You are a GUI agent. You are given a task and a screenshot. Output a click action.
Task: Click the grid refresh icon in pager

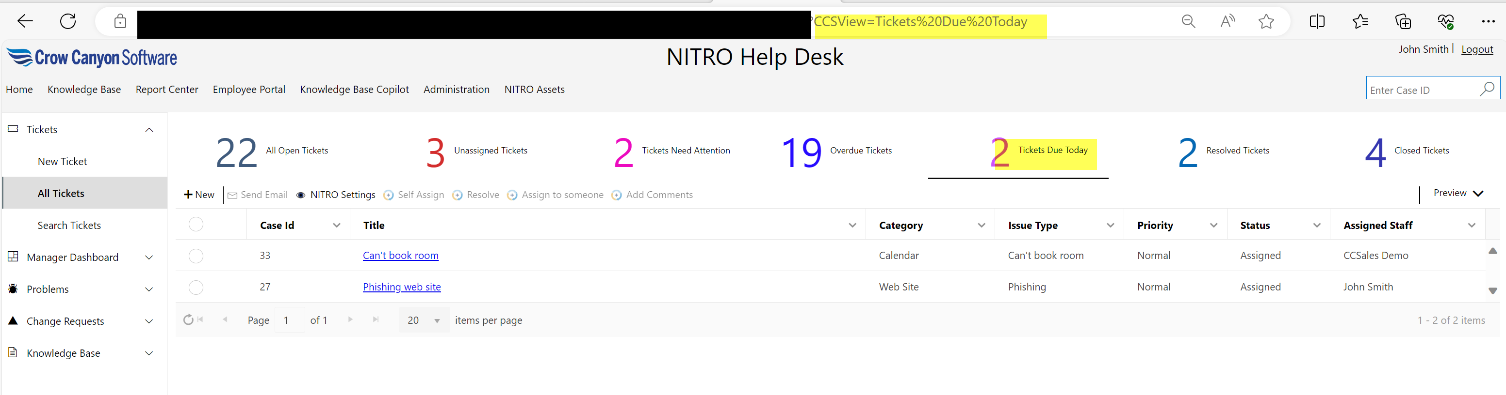point(188,320)
